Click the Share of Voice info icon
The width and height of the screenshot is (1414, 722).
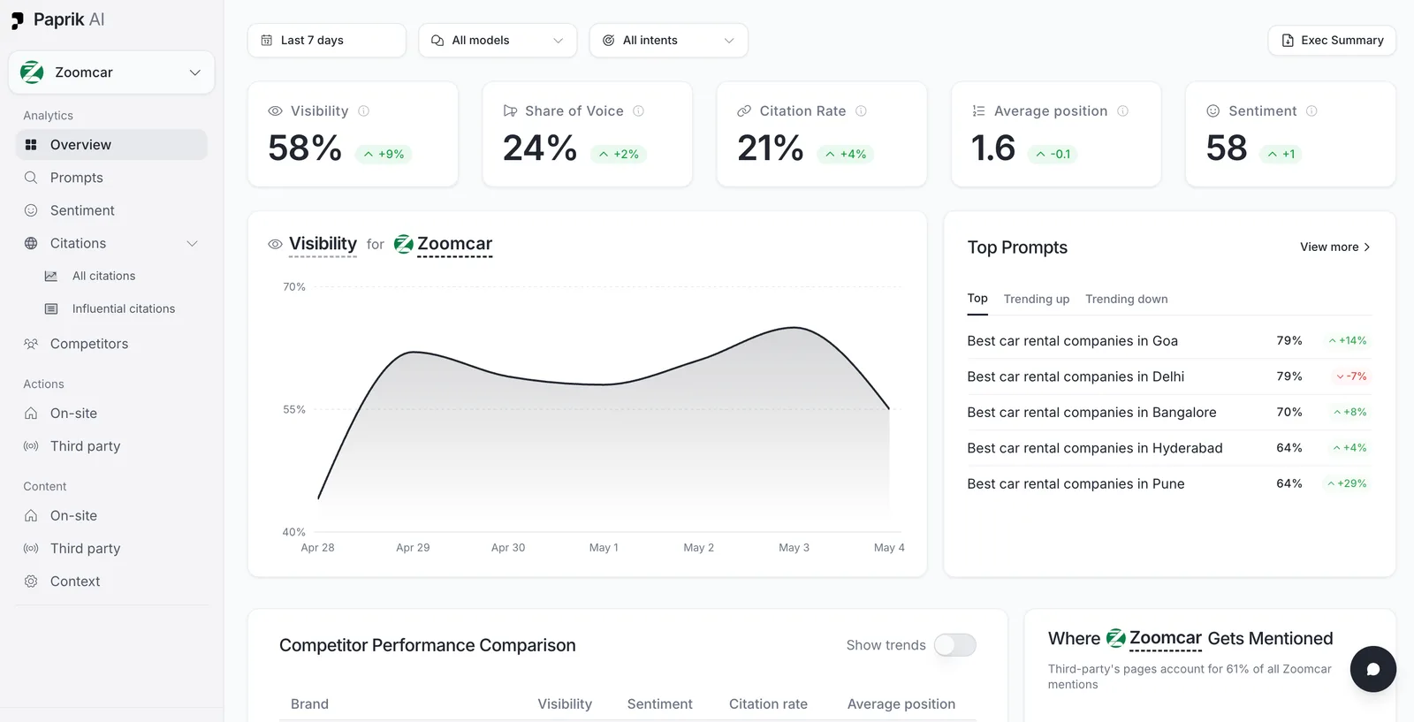coord(638,111)
